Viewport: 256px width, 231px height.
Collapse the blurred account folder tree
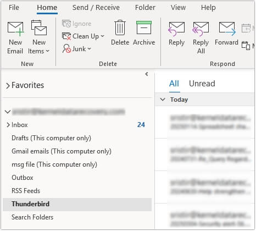[x=8, y=112]
